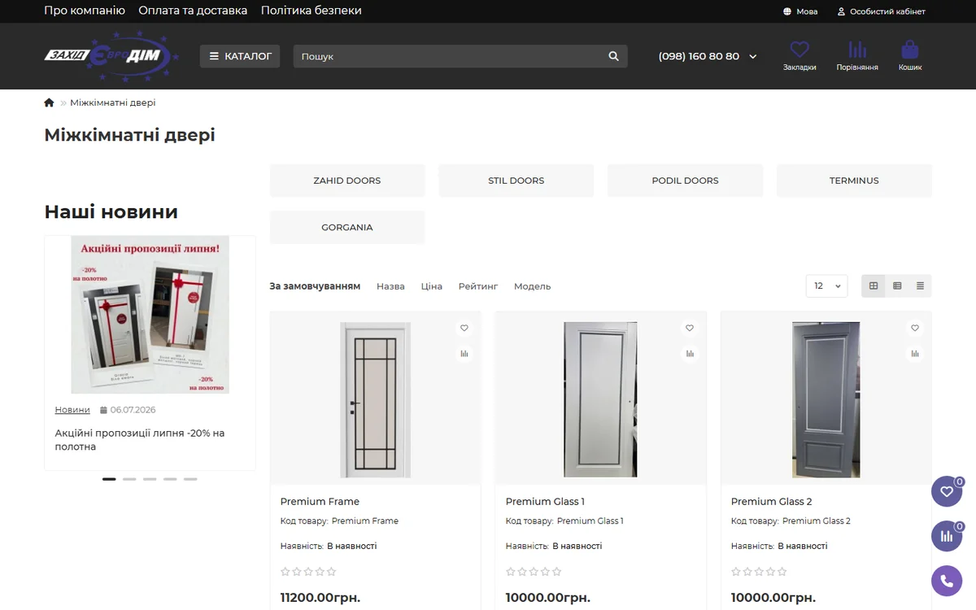This screenshot has width=976, height=610.
Task: Add Premium Glass 2 to comparison
Action: pos(915,354)
